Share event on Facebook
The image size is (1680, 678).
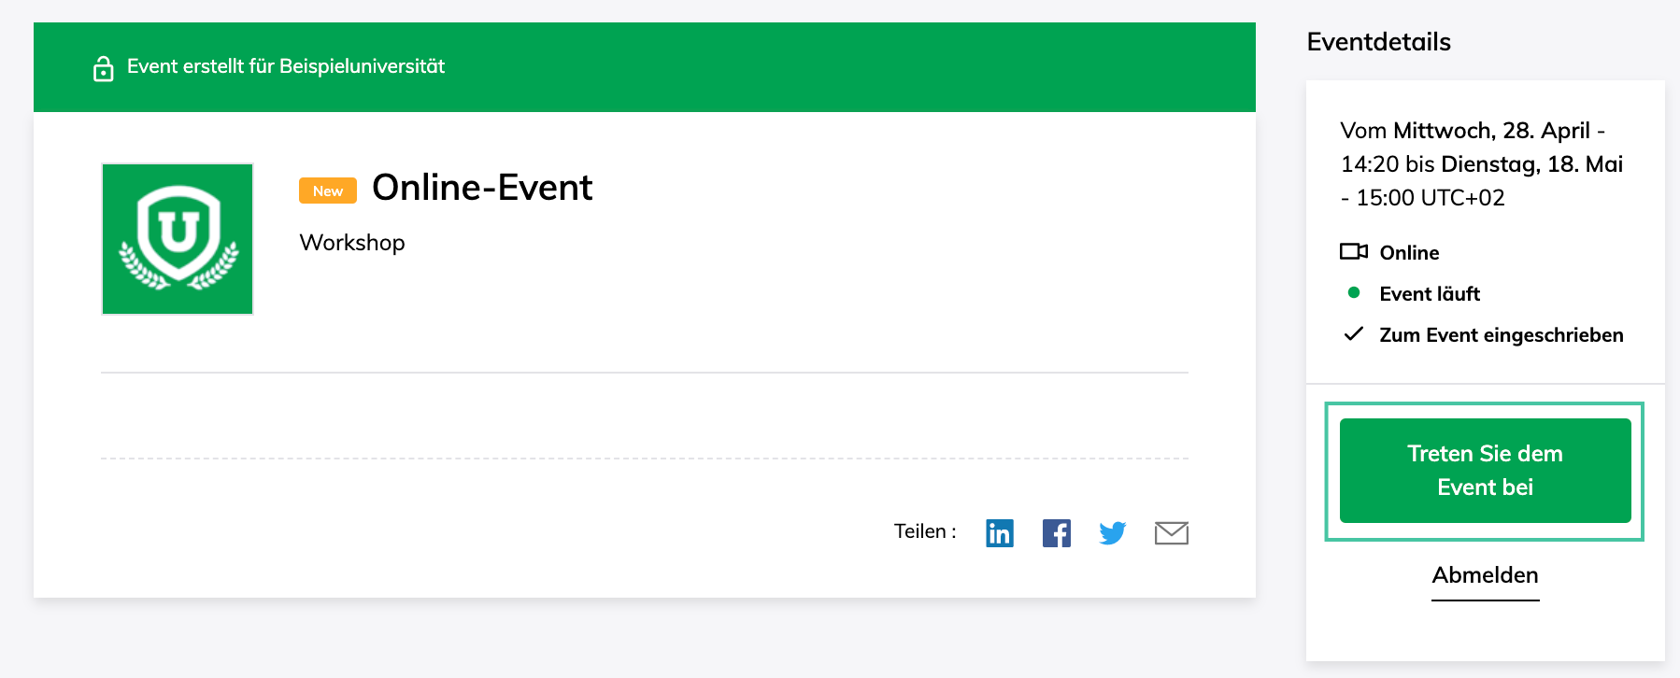pos(1056,532)
